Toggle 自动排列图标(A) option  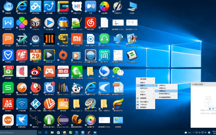click(166, 94)
